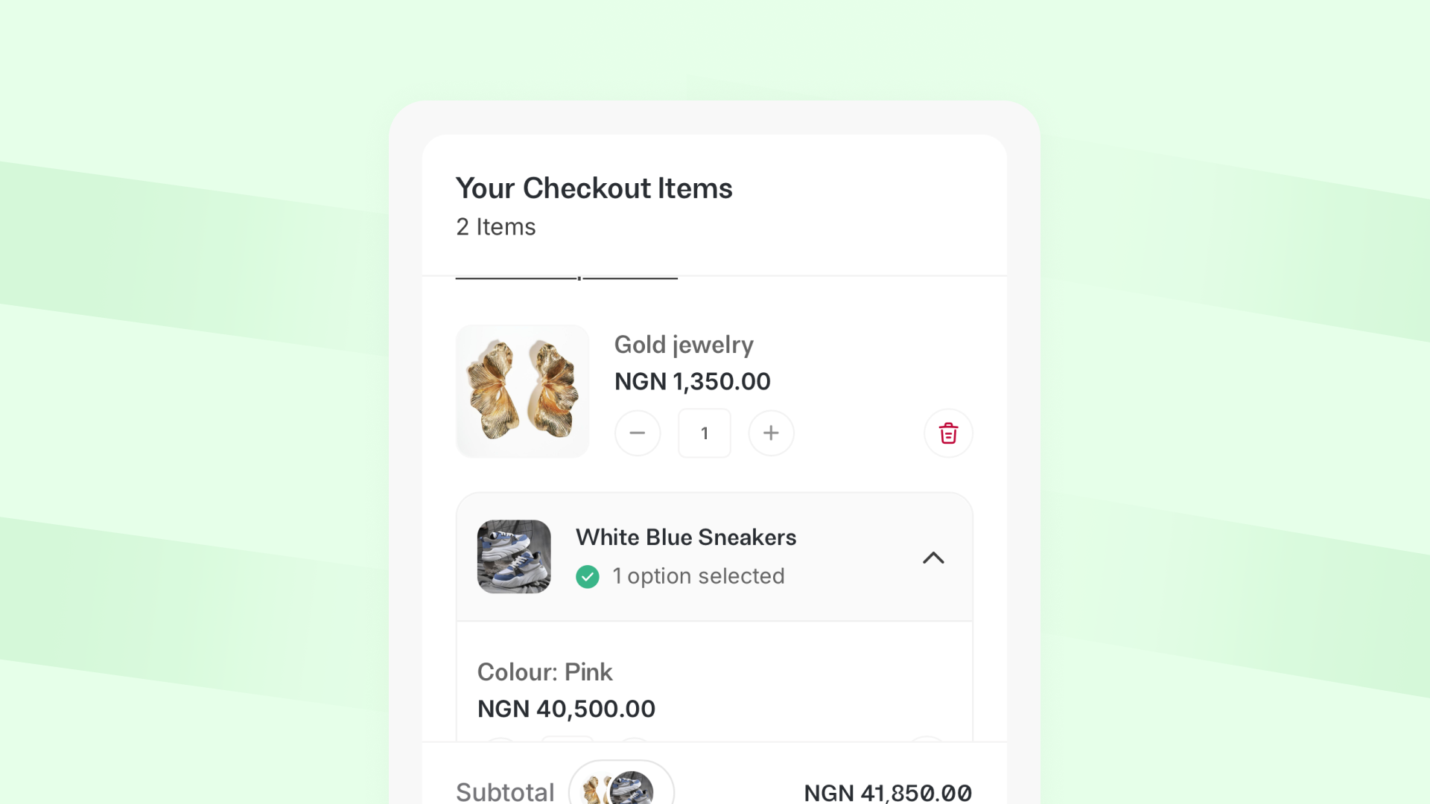Click the "1 option selected" text
This screenshot has width=1430, height=804.
click(x=699, y=576)
